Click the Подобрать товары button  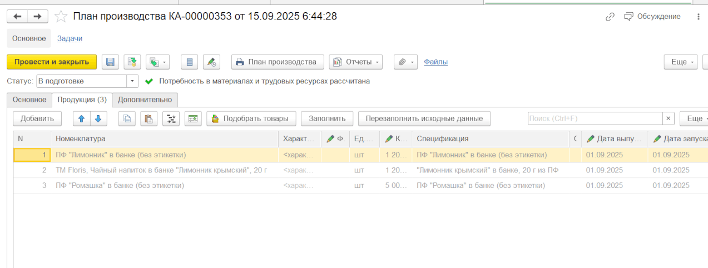coord(250,118)
